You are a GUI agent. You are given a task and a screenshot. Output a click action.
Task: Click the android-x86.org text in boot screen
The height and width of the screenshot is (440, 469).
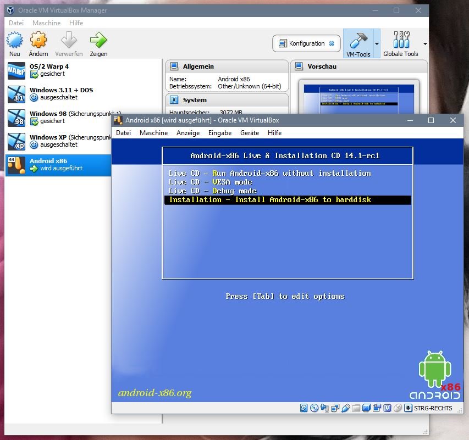155,393
